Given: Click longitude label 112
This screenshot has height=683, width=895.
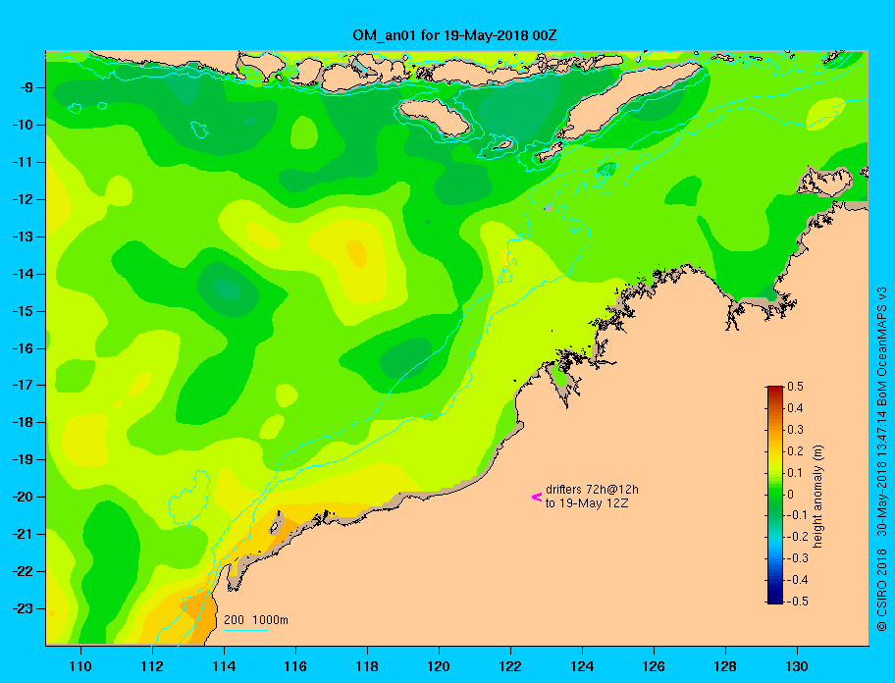Looking at the screenshot, I should (152, 666).
